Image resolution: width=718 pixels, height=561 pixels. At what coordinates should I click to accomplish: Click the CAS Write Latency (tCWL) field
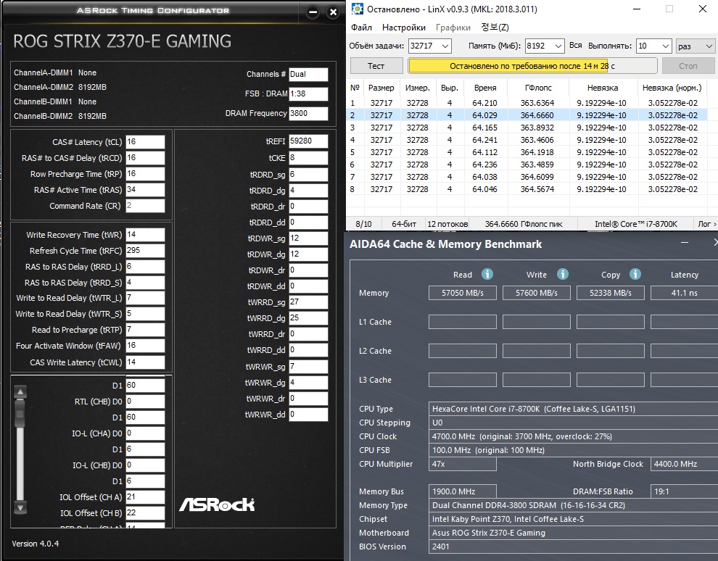145,362
